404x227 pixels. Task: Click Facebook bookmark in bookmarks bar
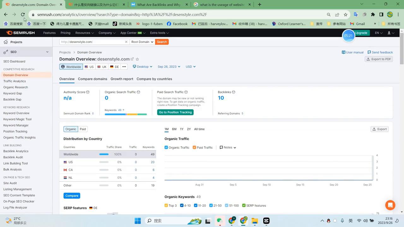pos(177,24)
